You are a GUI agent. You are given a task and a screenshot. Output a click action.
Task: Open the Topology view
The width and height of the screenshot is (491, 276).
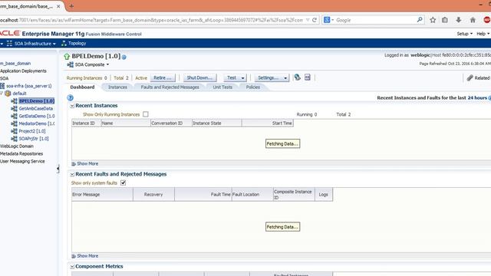(74, 43)
